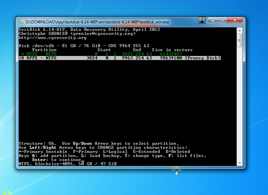Image resolution: width=268 pixels, height=195 pixels.
Task: Click the 'Start' column header
Action: pyautogui.click(x=104, y=50)
